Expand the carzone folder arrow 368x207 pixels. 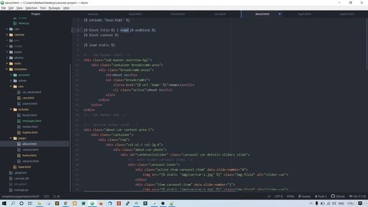(x=7, y=34)
